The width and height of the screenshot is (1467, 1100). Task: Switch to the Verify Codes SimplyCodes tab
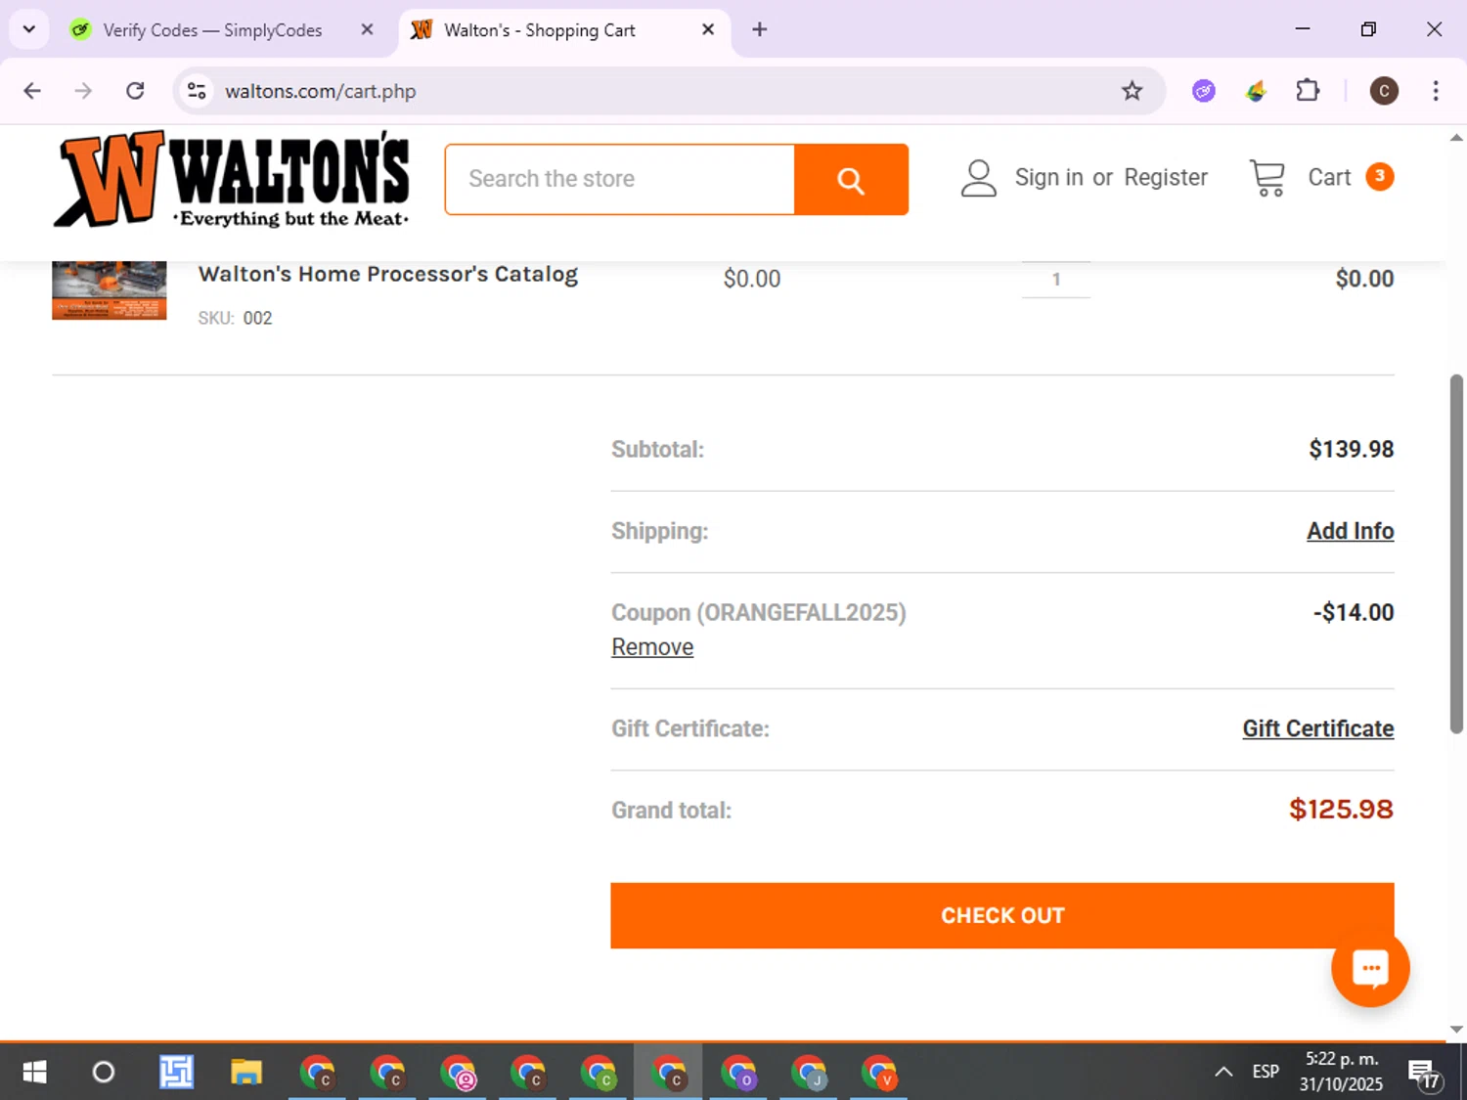[x=212, y=30]
